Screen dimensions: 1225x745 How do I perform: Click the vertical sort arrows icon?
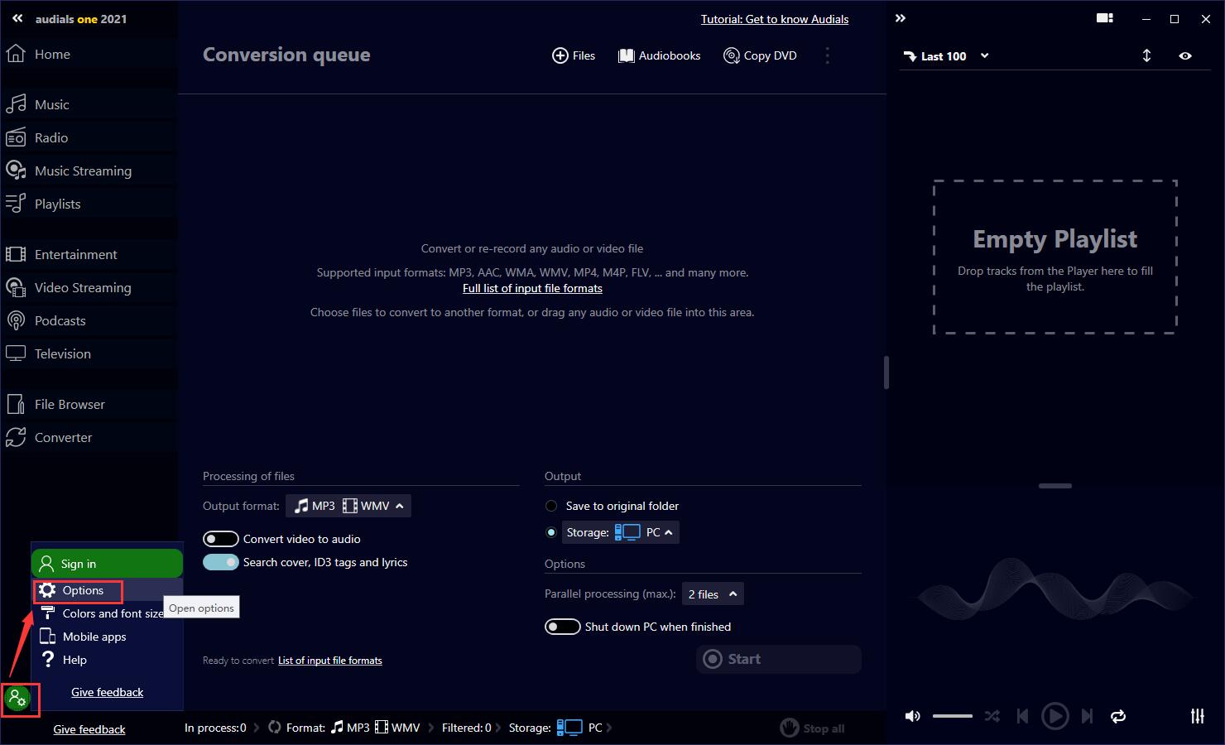1146,55
